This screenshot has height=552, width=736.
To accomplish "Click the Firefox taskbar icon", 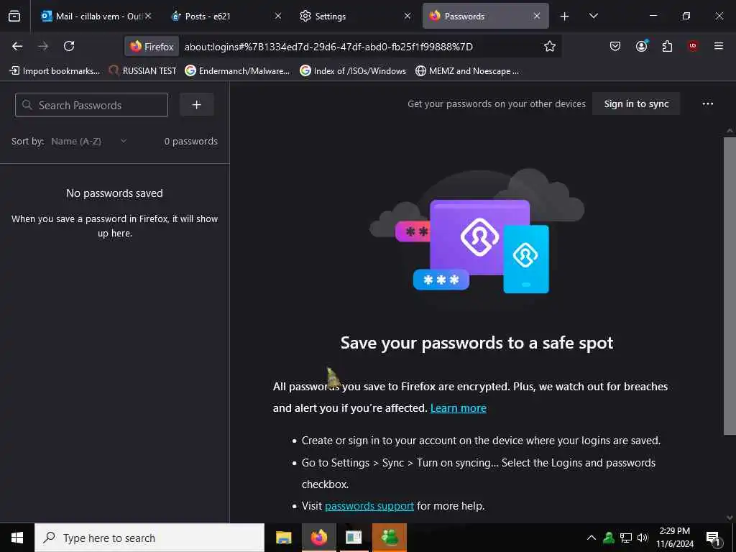I will pos(318,538).
